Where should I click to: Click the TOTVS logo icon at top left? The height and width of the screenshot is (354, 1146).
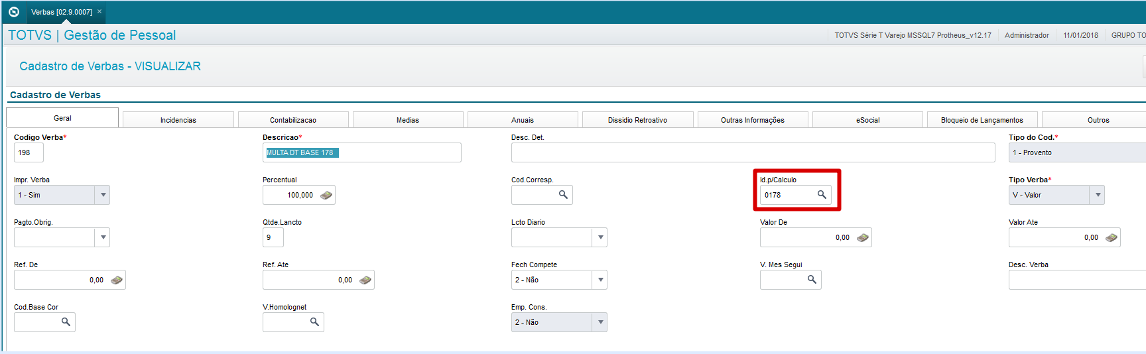[x=14, y=12]
